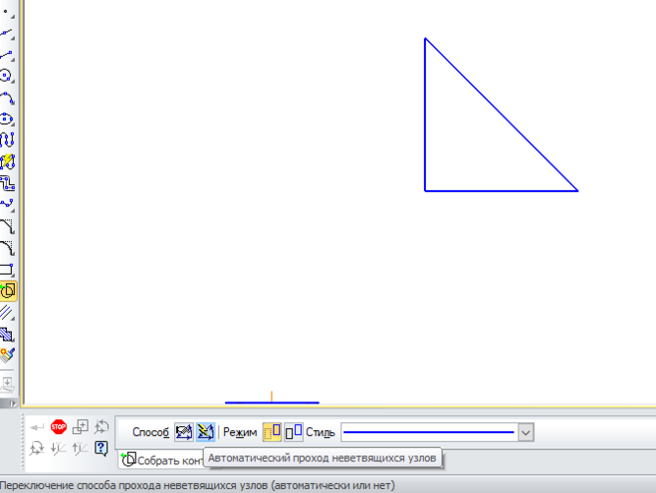
Task: Toggle automatic non-branching node traversal
Action: pyautogui.click(x=205, y=432)
